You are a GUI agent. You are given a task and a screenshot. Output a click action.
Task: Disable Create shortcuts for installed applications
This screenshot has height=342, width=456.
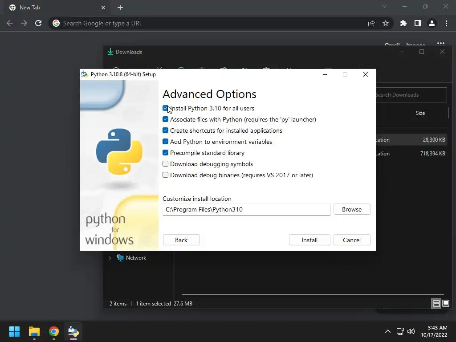coord(165,130)
